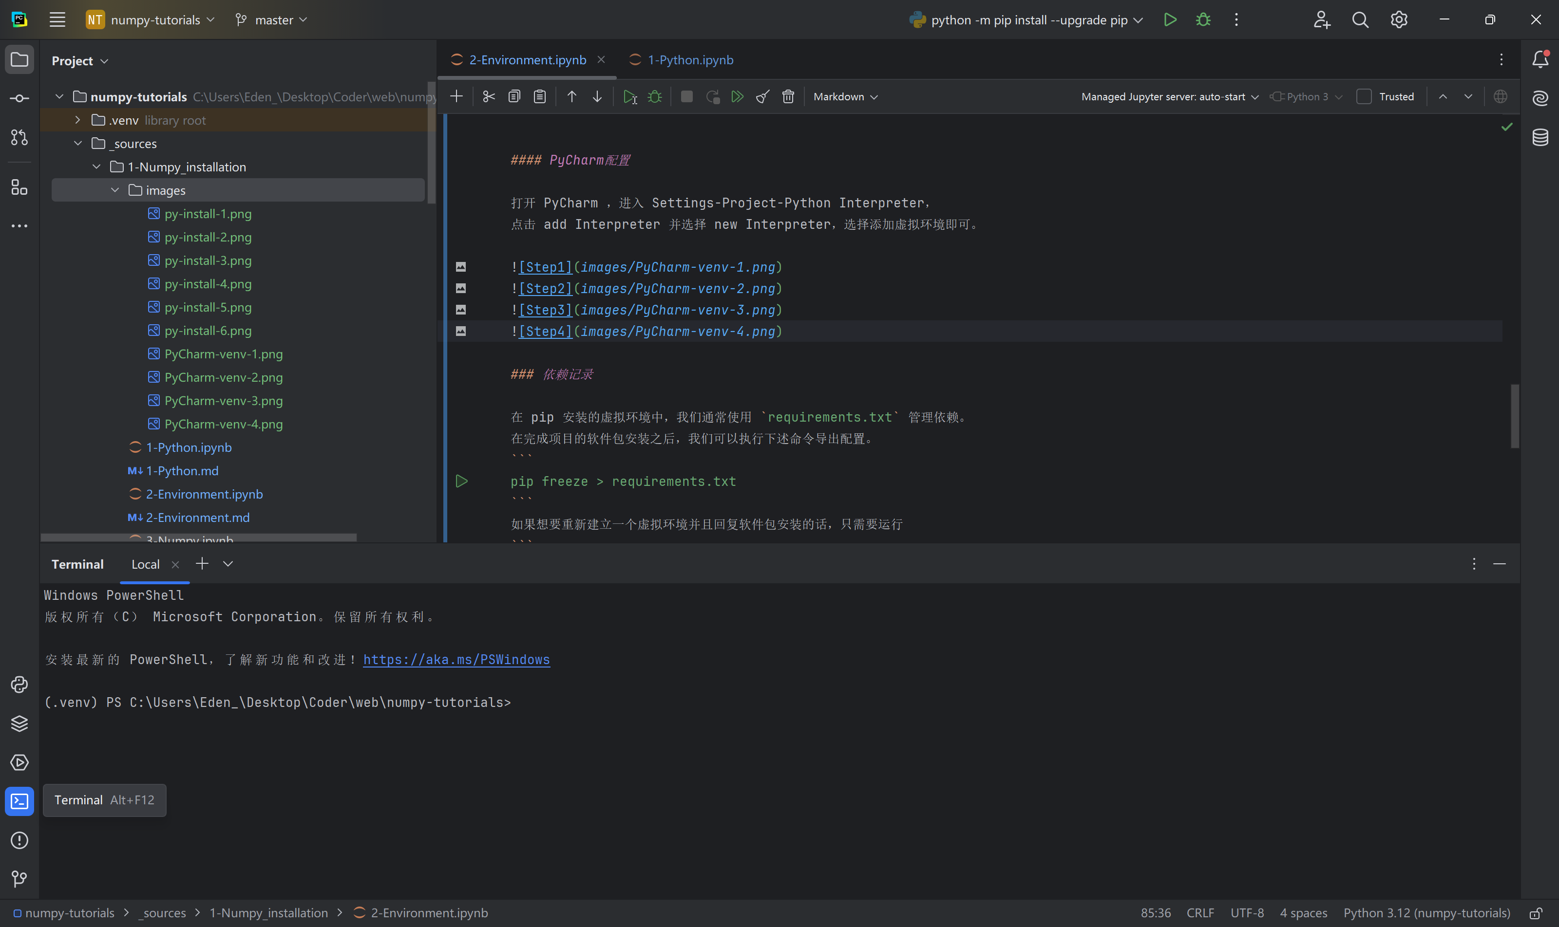Viewport: 1559px width, 927px height.
Task: Run the pip freeze code block
Action: coord(461,481)
